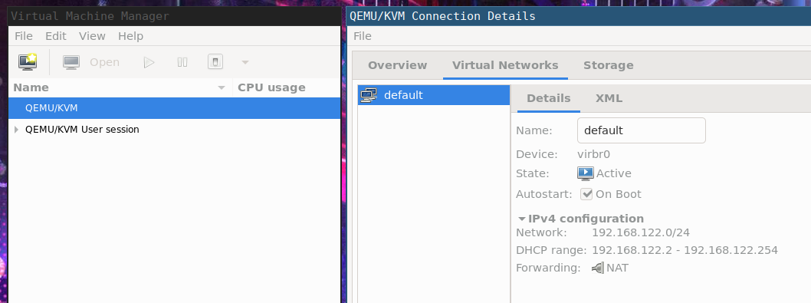The width and height of the screenshot is (811, 303).
Task: Select the Details sub-tab
Action: [x=549, y=98]
